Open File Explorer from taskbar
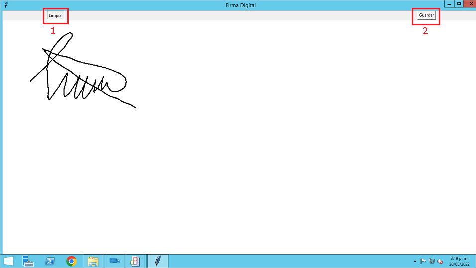The width and height of the screenshot is (476, 268). coord(93,261)
